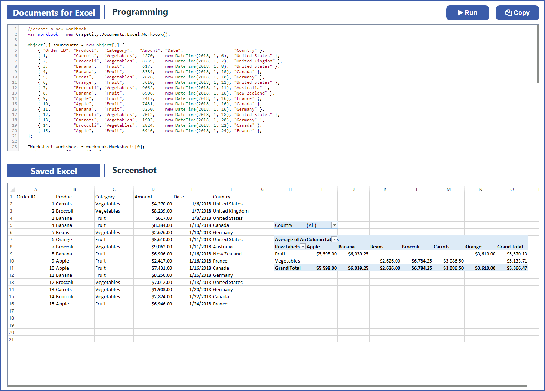
Task: Click the 'Country' pivot filter label
Action: [290, 225]
